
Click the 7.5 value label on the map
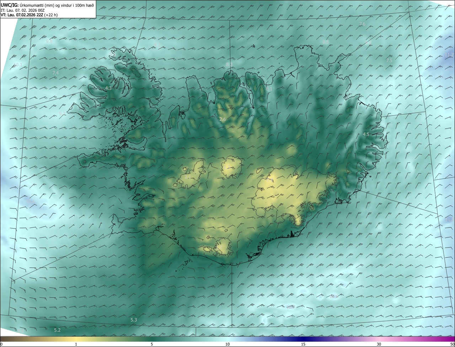point(389,61)
